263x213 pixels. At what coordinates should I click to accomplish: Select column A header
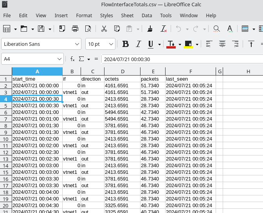[x=37, y=72]
